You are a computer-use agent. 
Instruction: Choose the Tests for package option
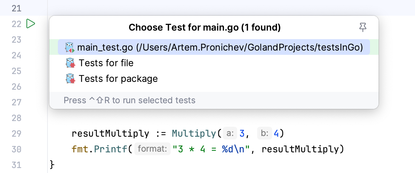[118, 79]
